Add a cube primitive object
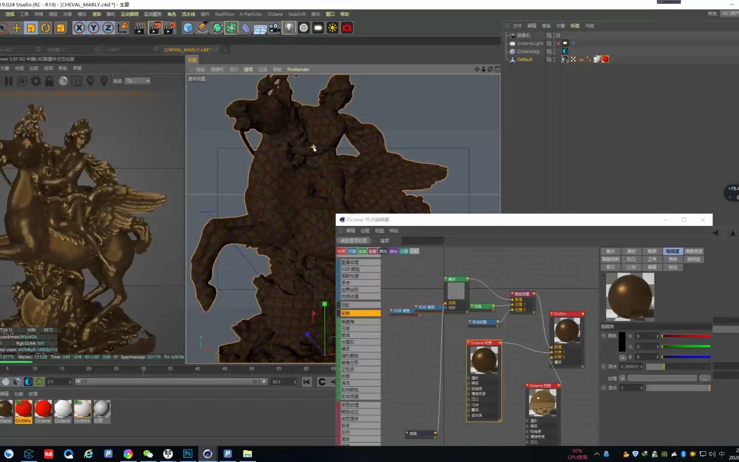 188,28
